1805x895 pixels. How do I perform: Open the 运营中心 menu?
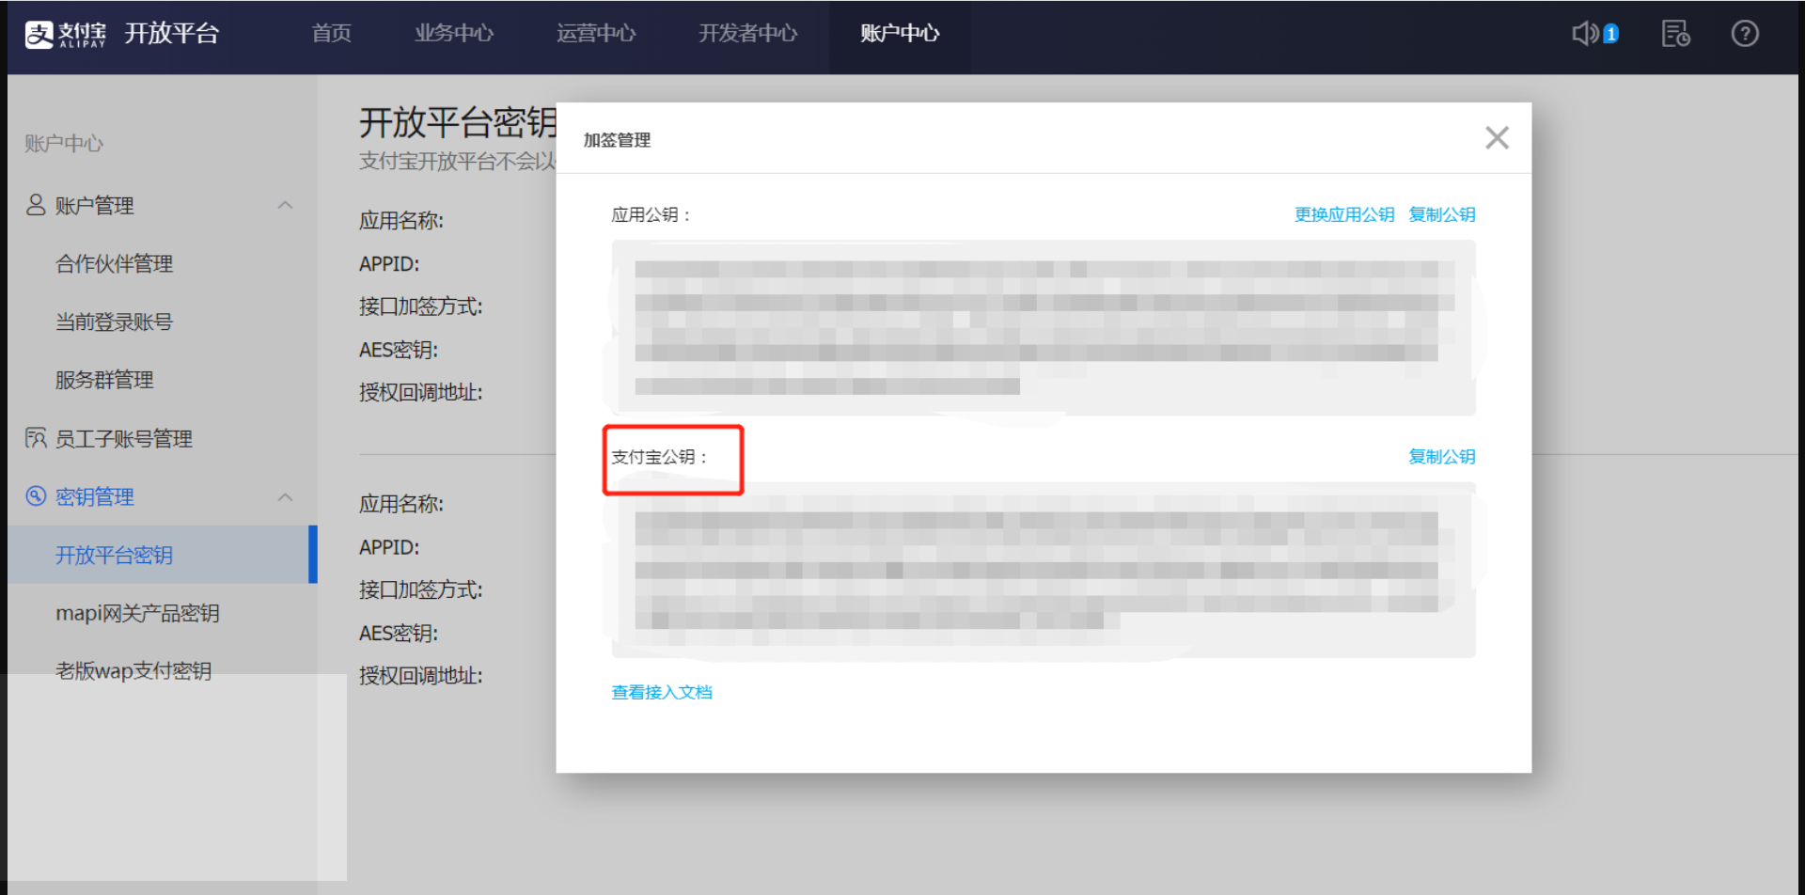tap(596, 34)
